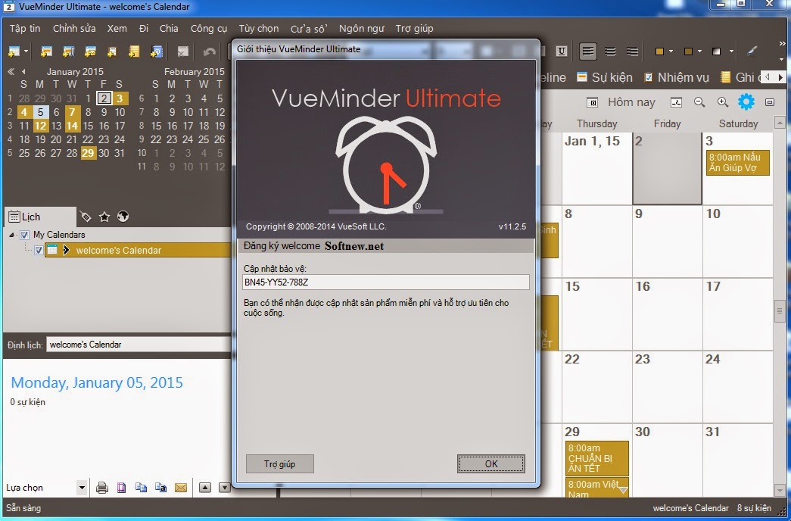
Task: Go to previous month arrow
Action: click(23, 72)
